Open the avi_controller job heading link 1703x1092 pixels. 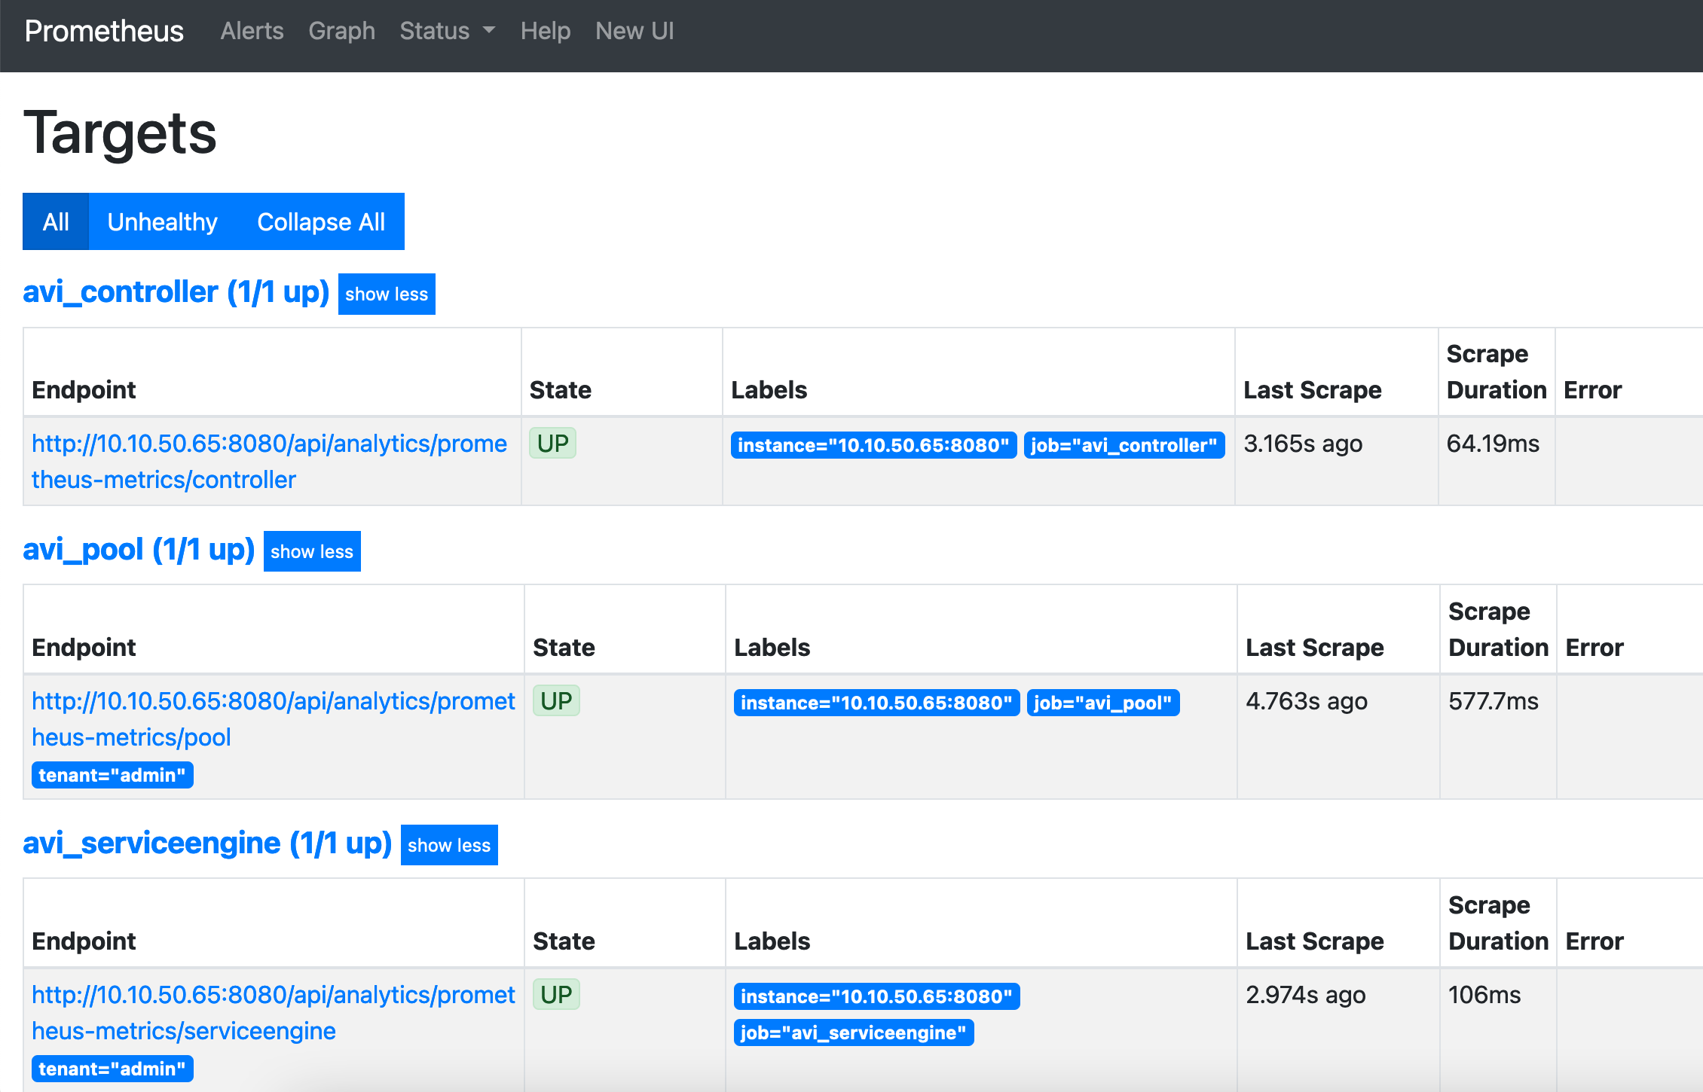tap(176, 292)
